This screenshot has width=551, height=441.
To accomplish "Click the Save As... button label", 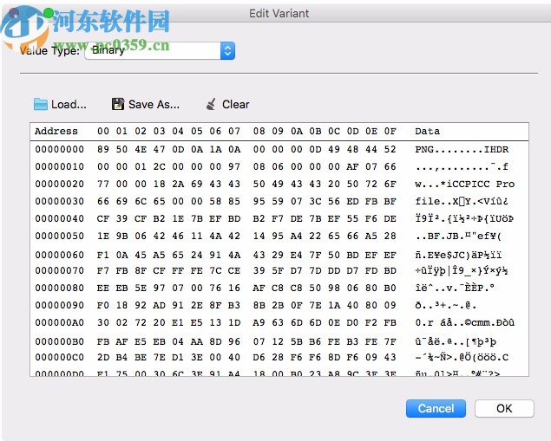I will coord(154,104).
